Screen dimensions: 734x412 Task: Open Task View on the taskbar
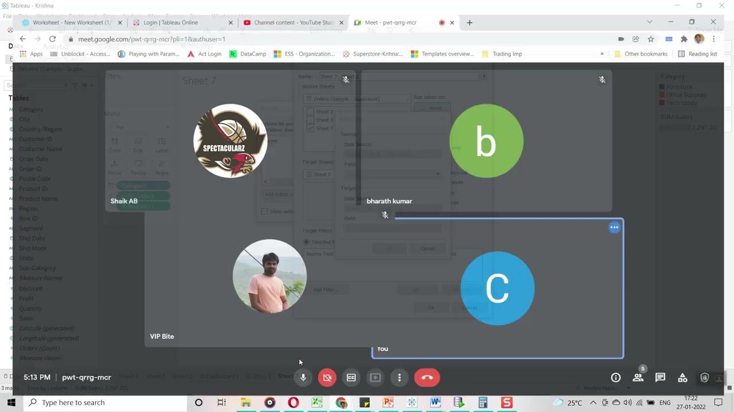click(x=222, y=403)
